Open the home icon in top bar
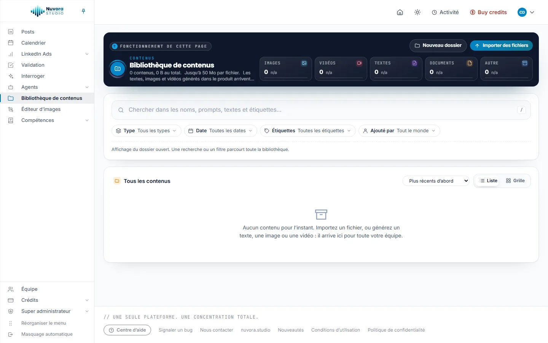Image resolution: width=548 pixels, height=343 pixels. pyautogui.click(x=400, y=12)
